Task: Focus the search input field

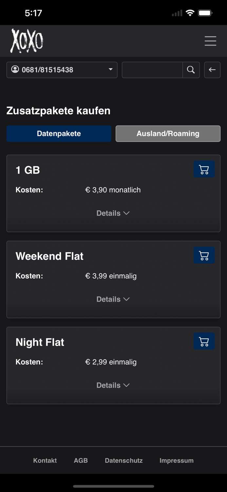Action: point(152,70)
